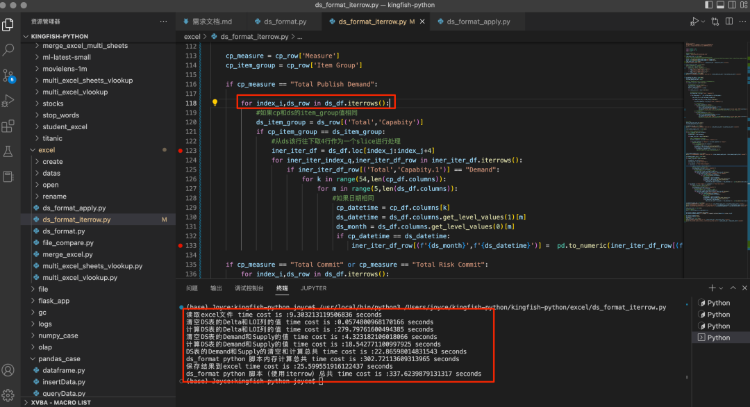The width and height of the screenshot is (750, 407).
Task: Open the Testing flask view
Action: [x=8, y=151]
